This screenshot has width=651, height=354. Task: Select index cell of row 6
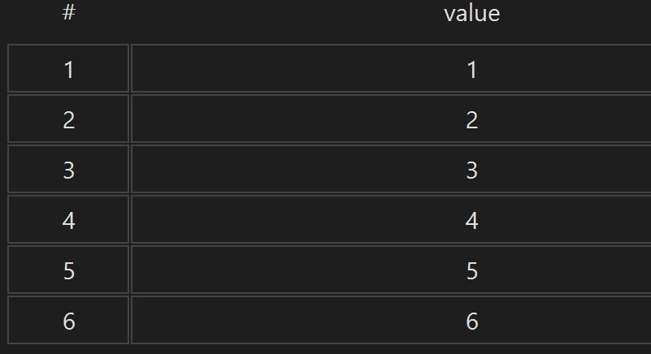[68, 320]
